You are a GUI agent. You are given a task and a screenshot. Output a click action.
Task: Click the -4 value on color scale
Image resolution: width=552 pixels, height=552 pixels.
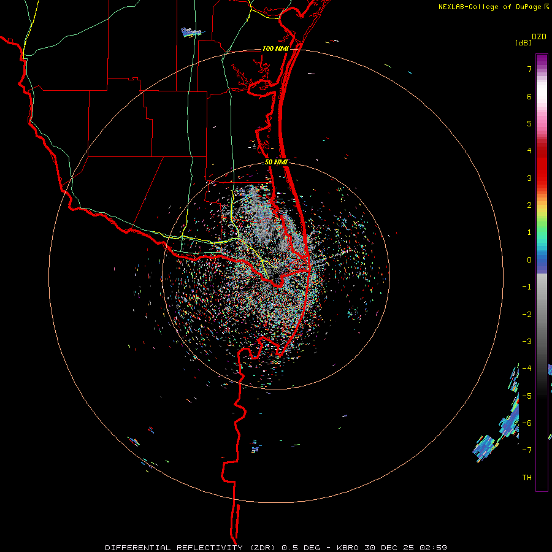pyautogui.click(x=527, y=369)
